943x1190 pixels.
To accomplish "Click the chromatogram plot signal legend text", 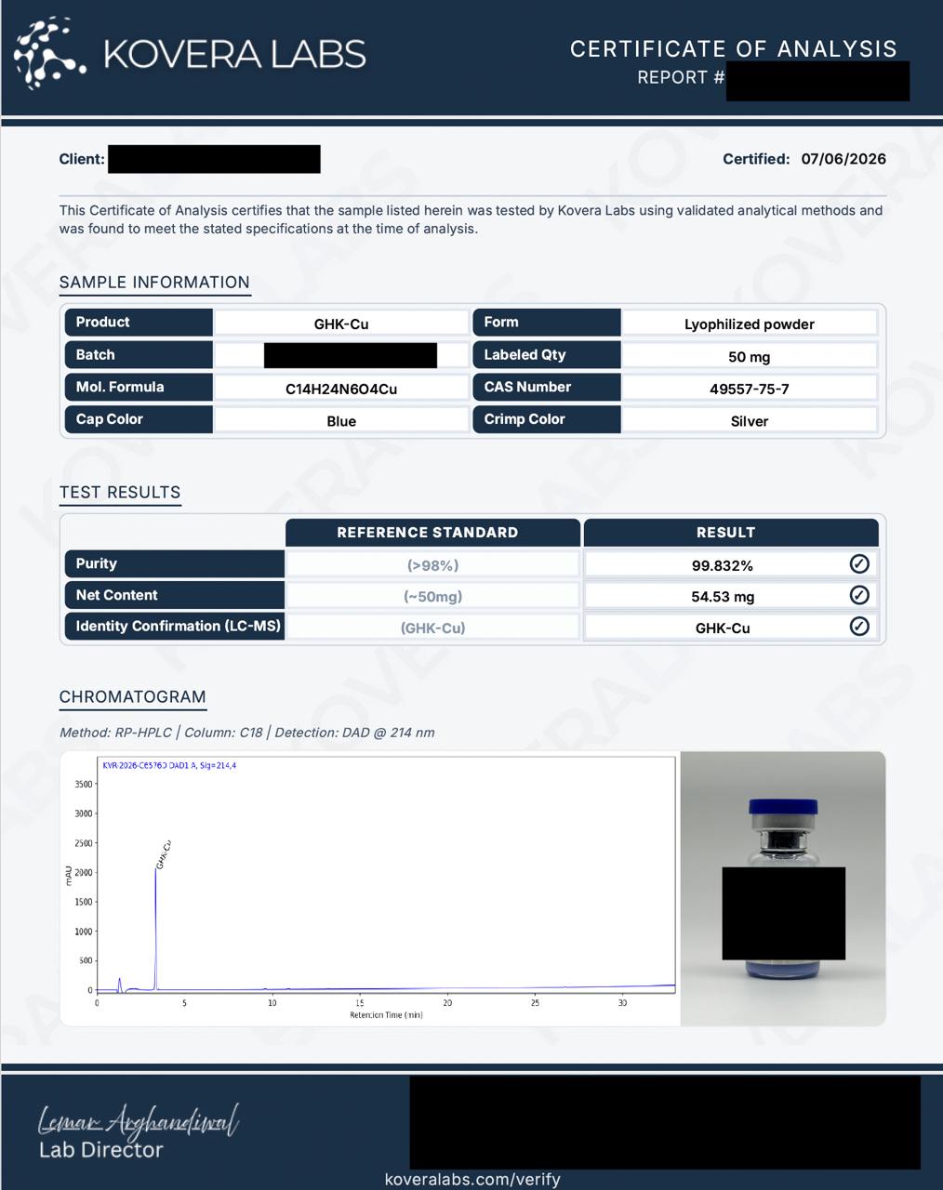I will click(169, 765).
